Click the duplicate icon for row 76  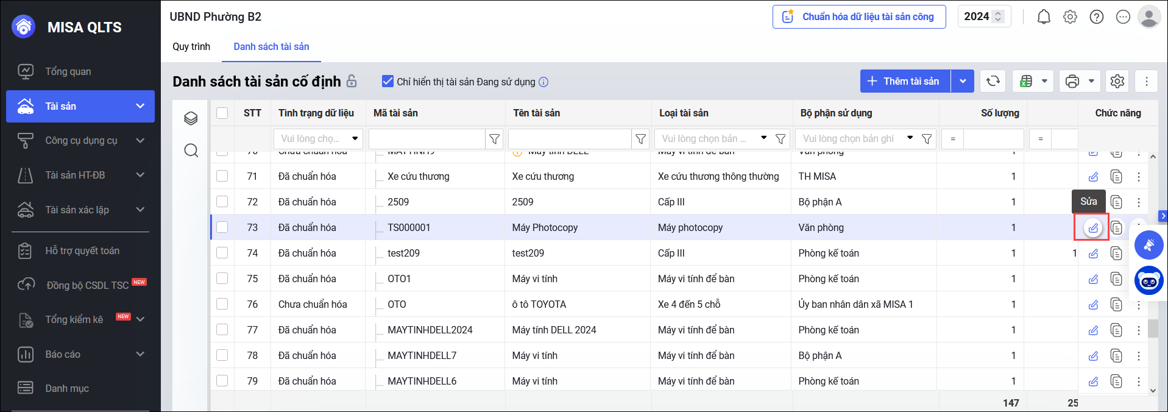click(1116, 305)
